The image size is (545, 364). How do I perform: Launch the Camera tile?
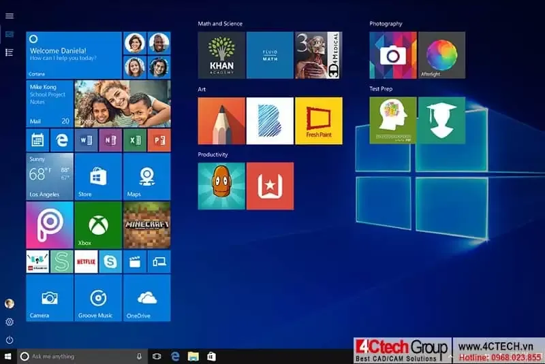pos(50,298)
